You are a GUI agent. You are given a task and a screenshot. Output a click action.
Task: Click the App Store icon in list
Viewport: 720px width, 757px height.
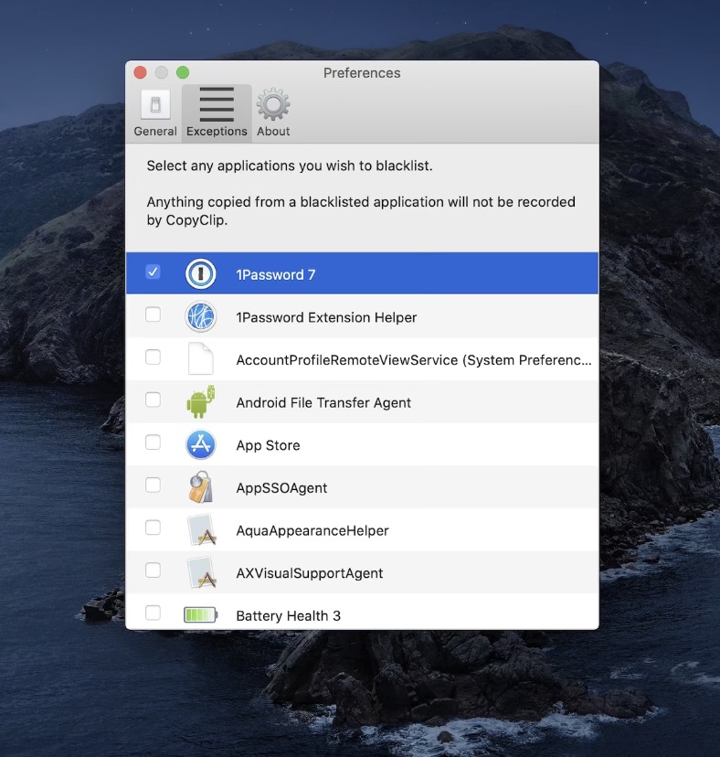200,445
